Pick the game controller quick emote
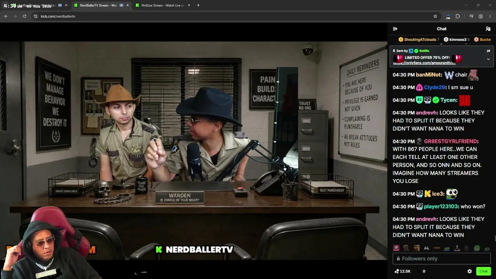The image size is (496, 279). tap(426, 248)
